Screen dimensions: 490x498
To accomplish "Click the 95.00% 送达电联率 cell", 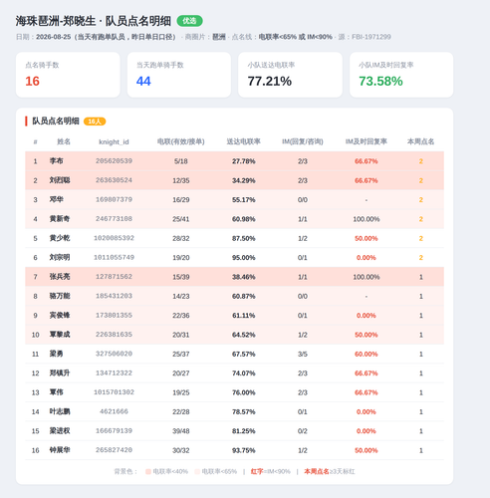I will [244, 258].
